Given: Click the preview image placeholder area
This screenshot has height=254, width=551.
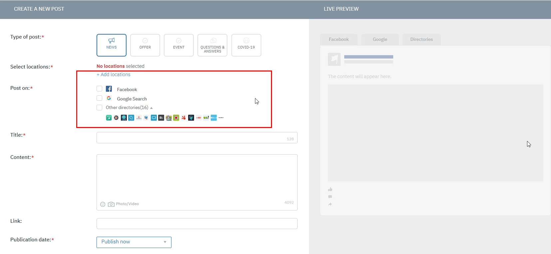Looking at the screenshot, I should point(435,133).
